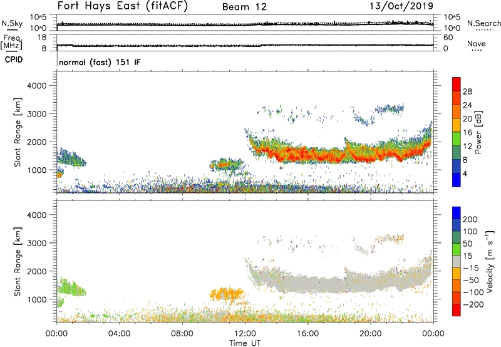Click the '04:00' time tick label
The height and width of the screenshot is (347, 501).
point(119,334)
